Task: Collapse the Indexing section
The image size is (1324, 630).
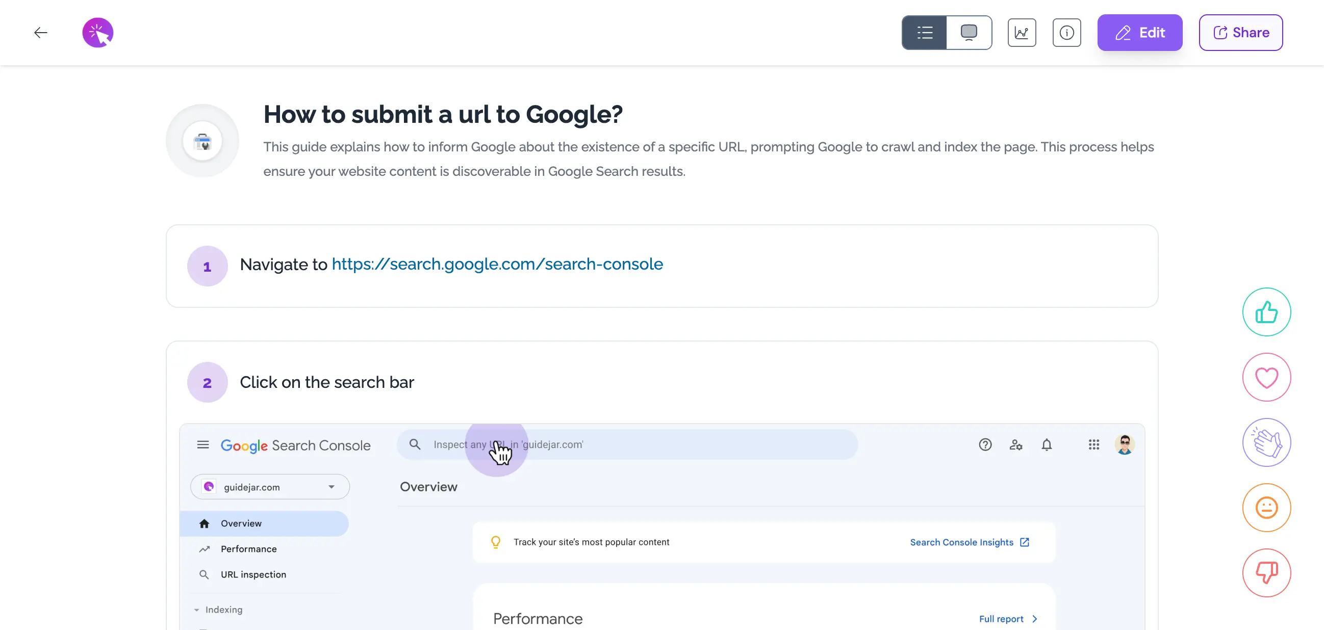Action: 197,610
